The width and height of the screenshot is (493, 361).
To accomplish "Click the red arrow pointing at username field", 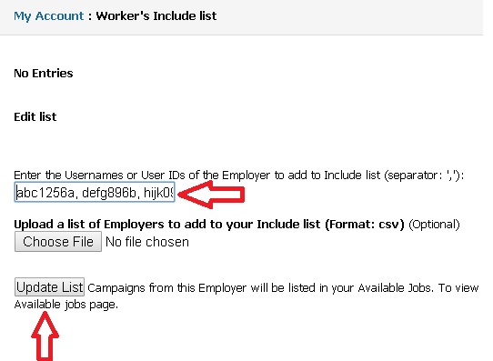I will click(211, 195).
